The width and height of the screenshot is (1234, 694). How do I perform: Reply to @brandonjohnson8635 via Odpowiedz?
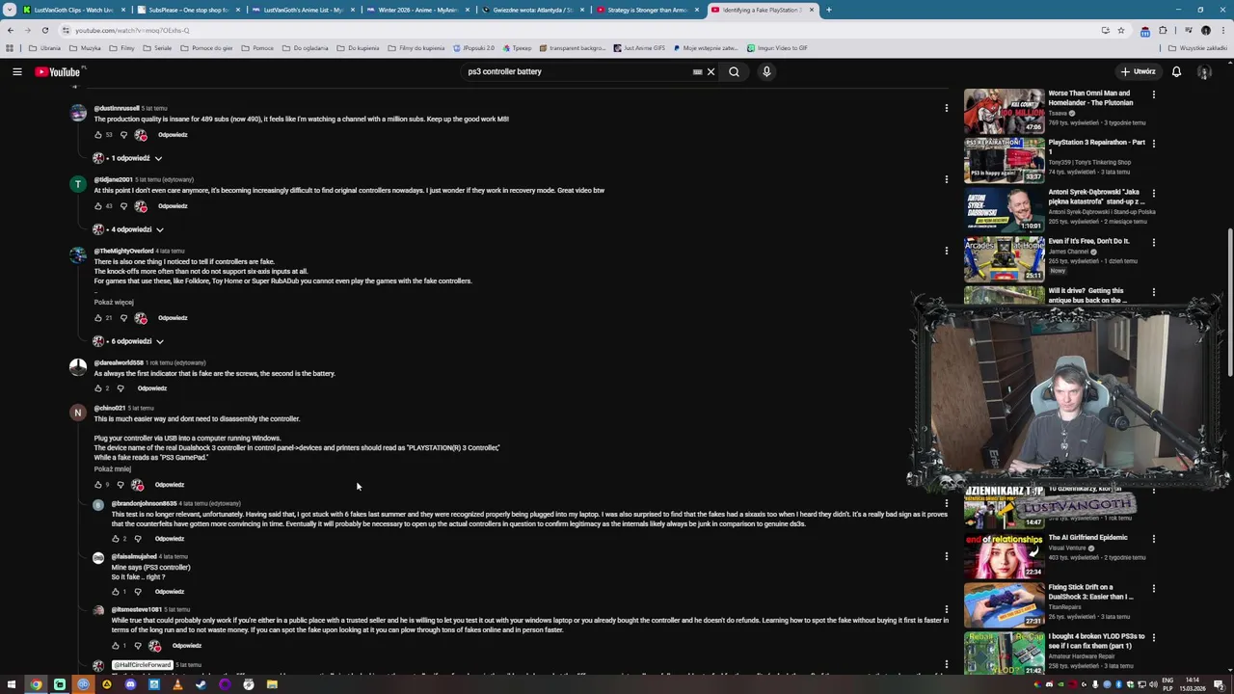point(169,539)
